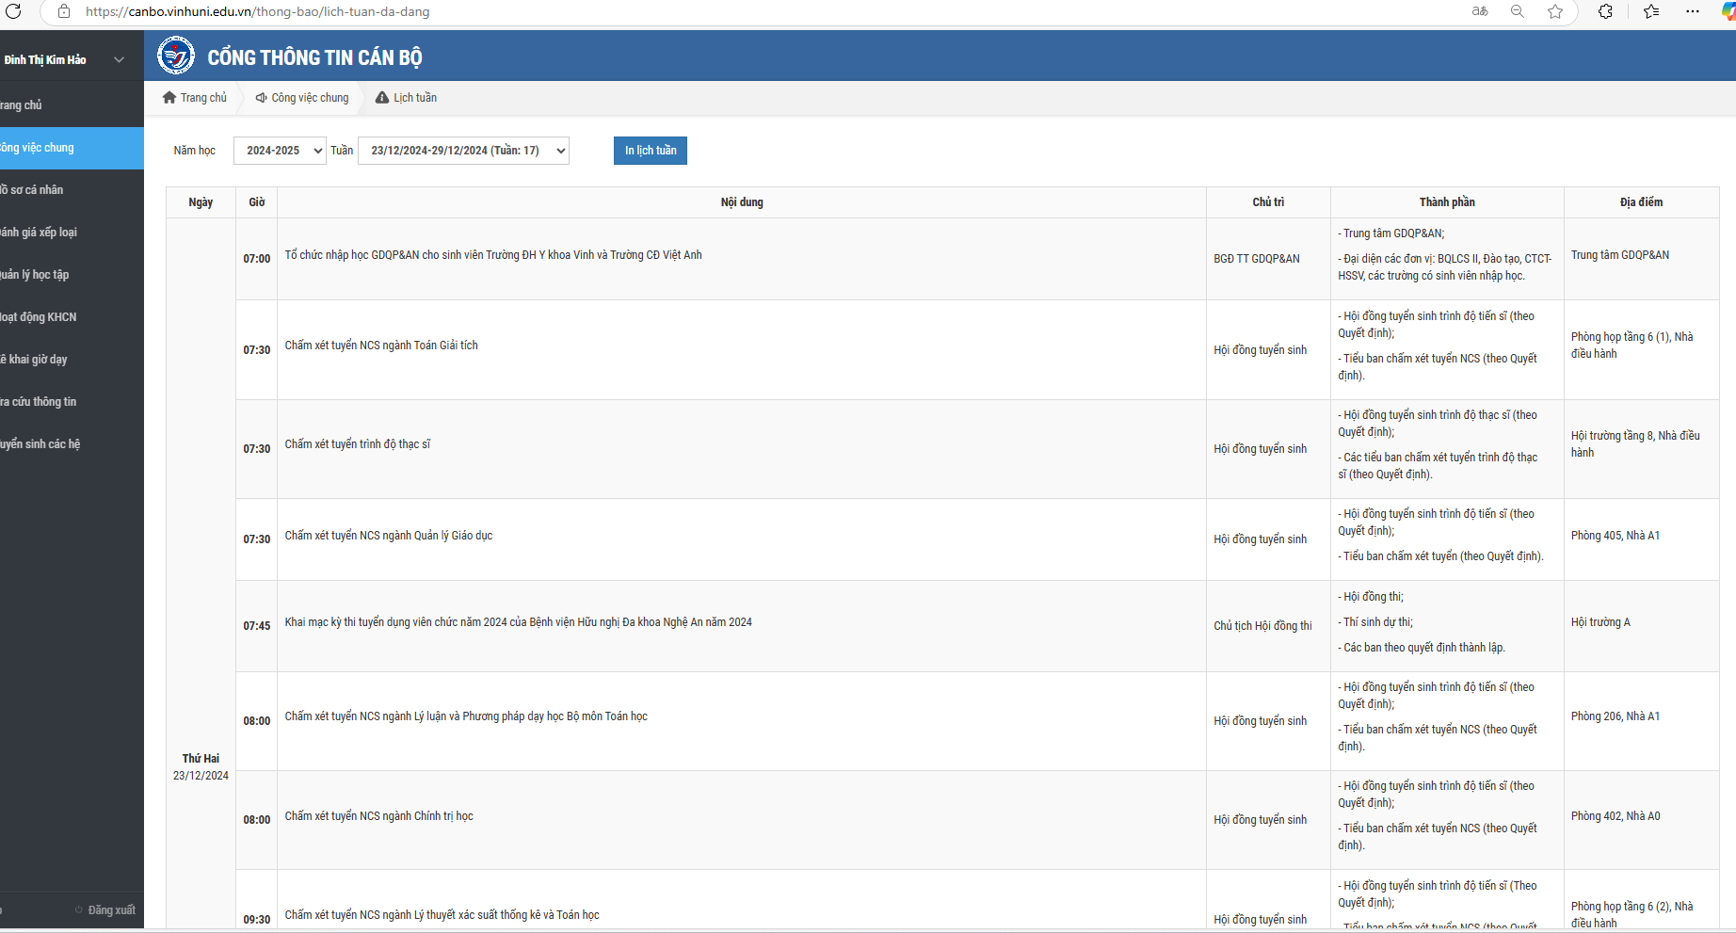Open Hồ sơ cá nhân sidebar item
The width and height of the screenshot is (1736, 933).
pos(72,190)
